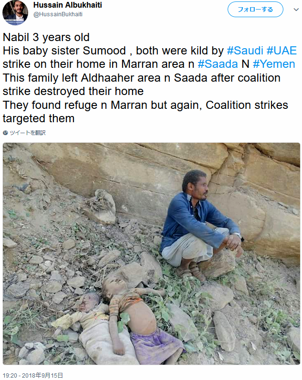Open the attached photo in the tweet

point(151,253)
